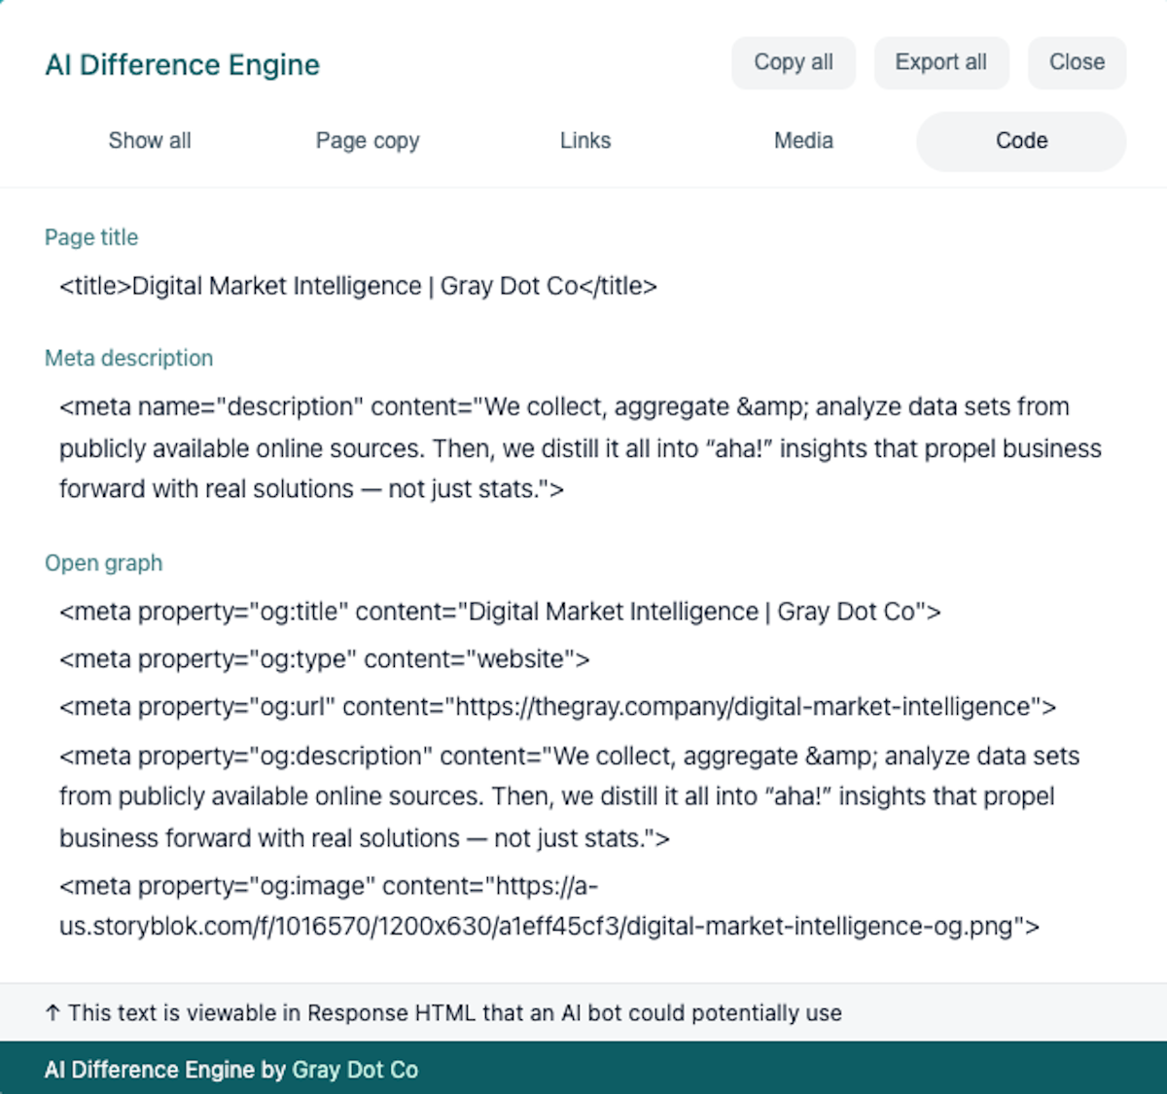Select the Links tab
The width and height of the screenshot is (1167, 1094).
(584, 141)
